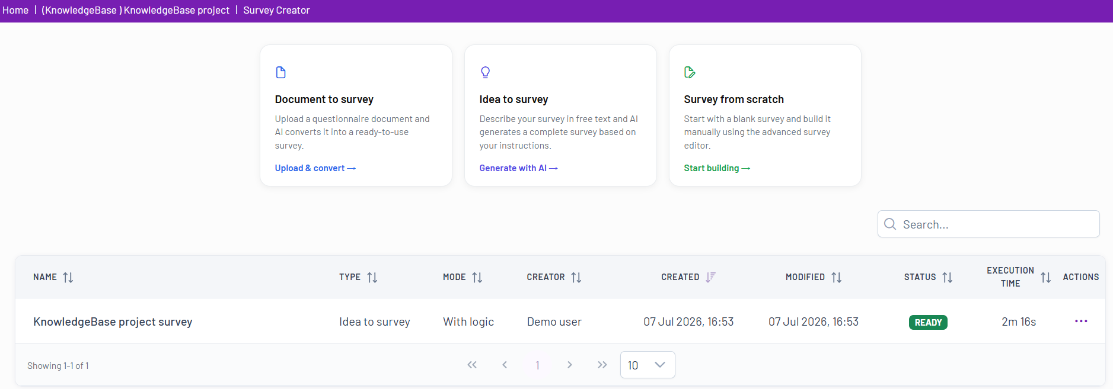Go to Home in the breadcrumb

15,10
